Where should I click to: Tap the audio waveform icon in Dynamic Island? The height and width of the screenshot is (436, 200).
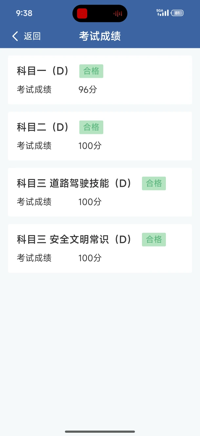pos(118,13)
